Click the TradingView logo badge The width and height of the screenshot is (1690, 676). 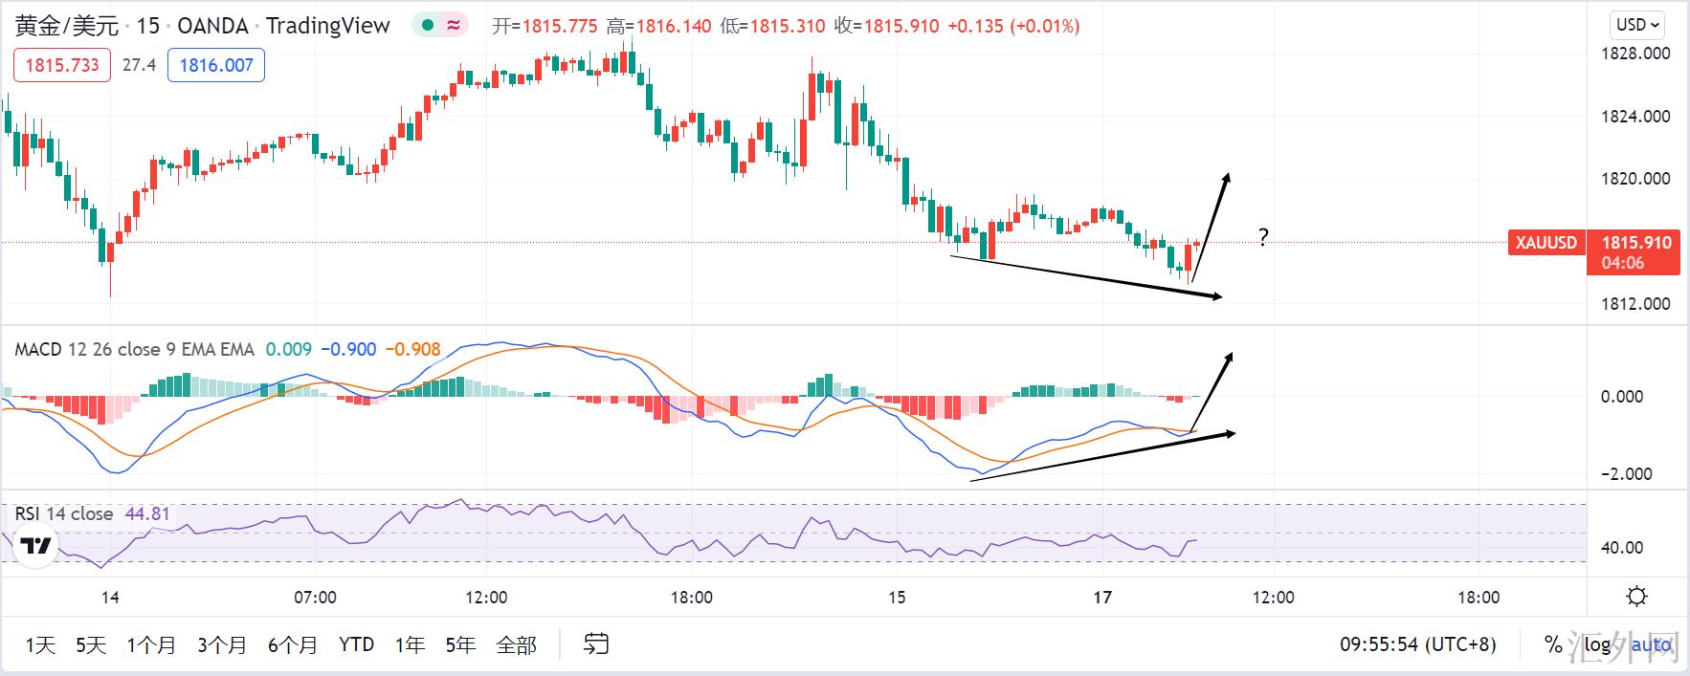(36, 547)
